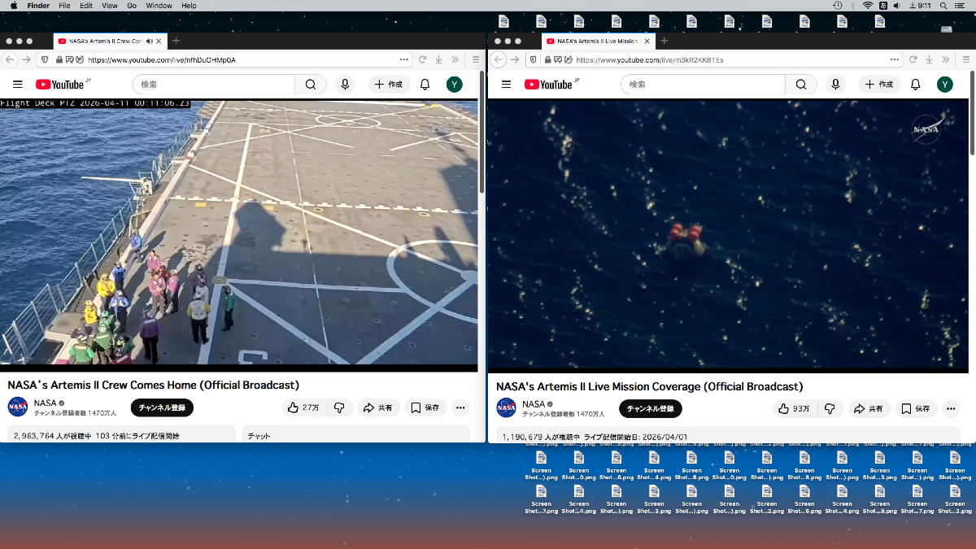
Task: Select the Artemis II Live Mission tab
Action: pos(597,41)
